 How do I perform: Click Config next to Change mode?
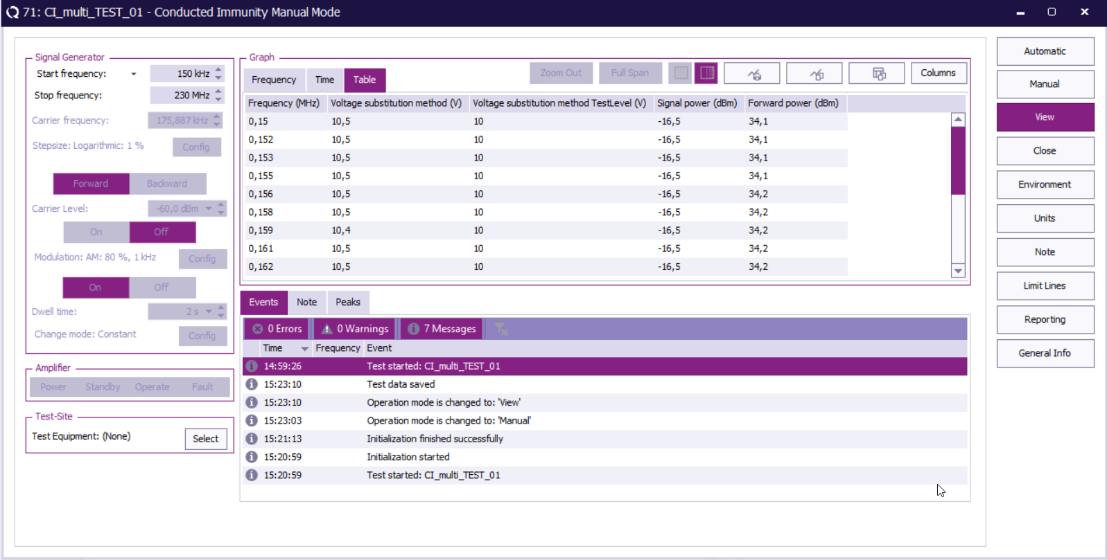point(202,336)
